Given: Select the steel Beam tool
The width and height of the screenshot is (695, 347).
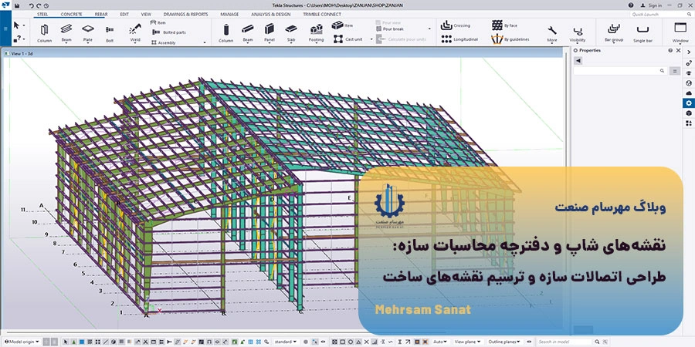Looking at the screenshot, I should (66, 32).
